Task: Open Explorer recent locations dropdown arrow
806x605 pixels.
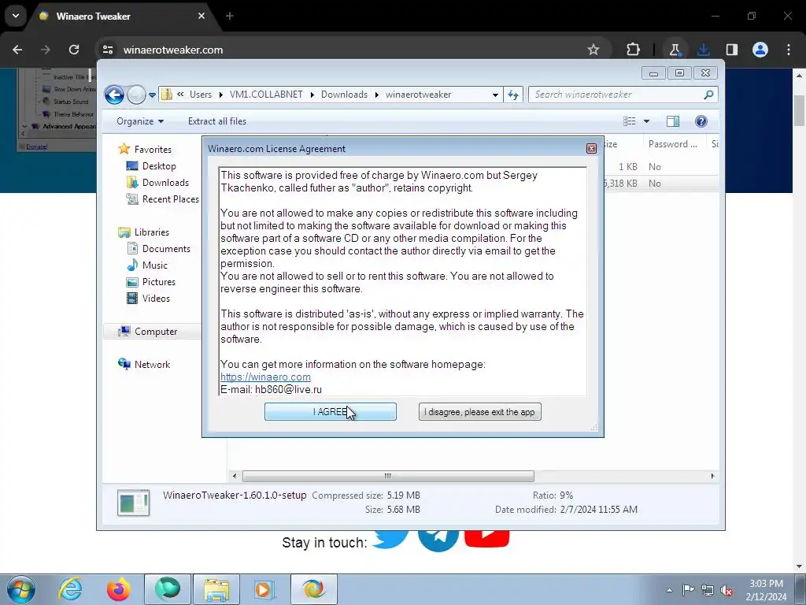Action: click(152, 95)
